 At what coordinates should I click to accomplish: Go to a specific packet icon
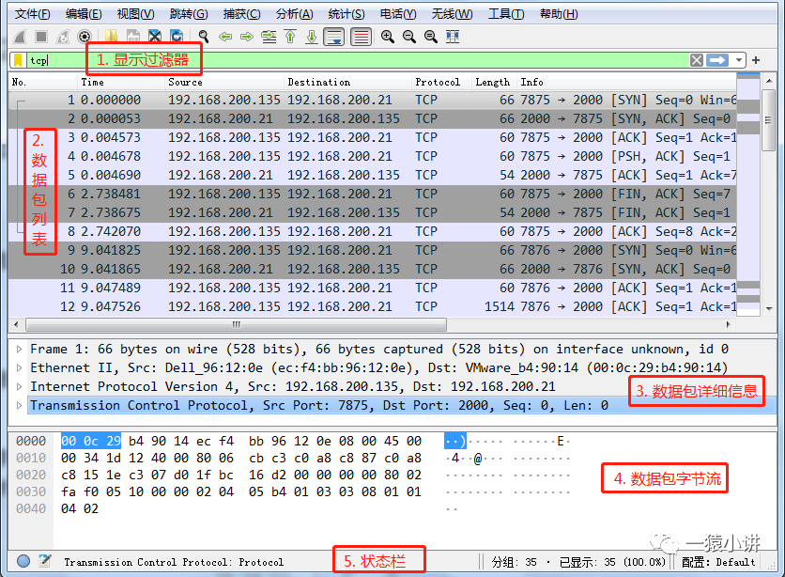click(269, 37)
